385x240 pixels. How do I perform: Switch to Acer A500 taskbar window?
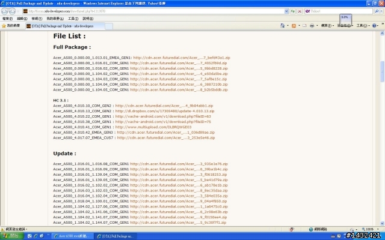(x=72, y=236)
